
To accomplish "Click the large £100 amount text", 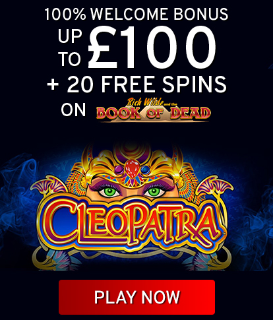I will 152,47.
